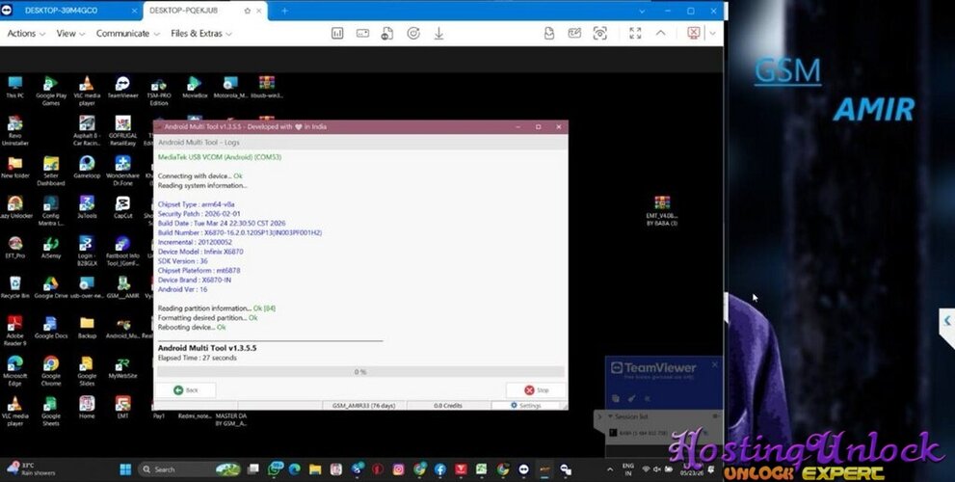Open the Adobe Reader 9 desktop icon
This screenshot has width=955, height=482.
point(15,331)
